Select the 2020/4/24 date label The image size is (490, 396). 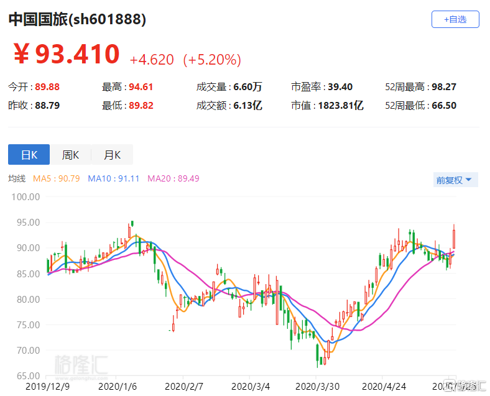[x=384, y=387]
